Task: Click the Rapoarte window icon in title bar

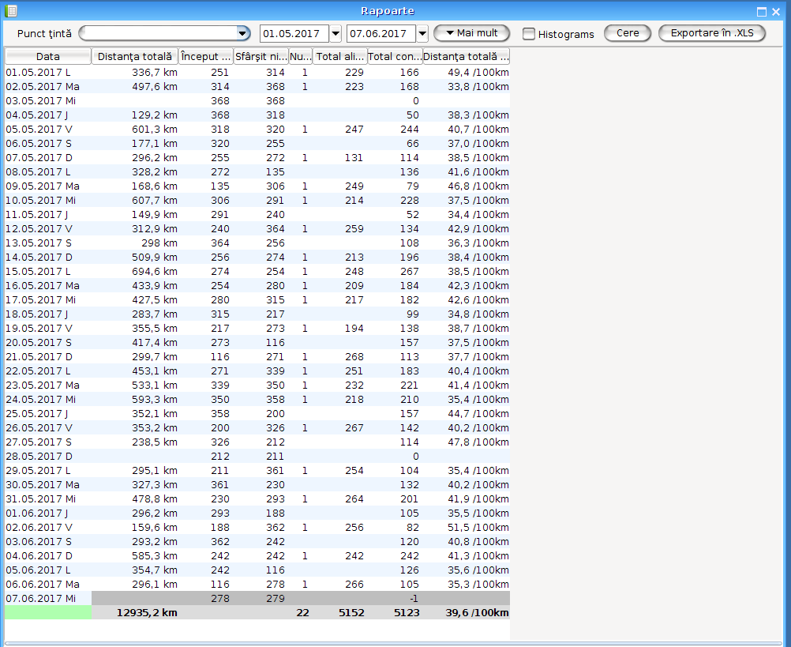Action: 11,11
